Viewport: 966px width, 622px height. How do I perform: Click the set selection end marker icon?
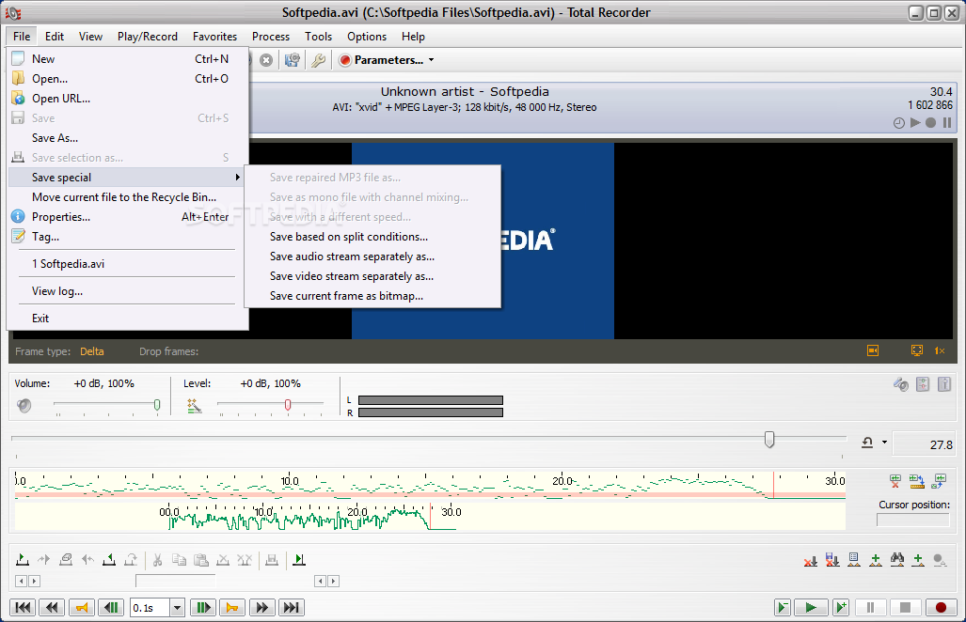[x=109, y=559]
